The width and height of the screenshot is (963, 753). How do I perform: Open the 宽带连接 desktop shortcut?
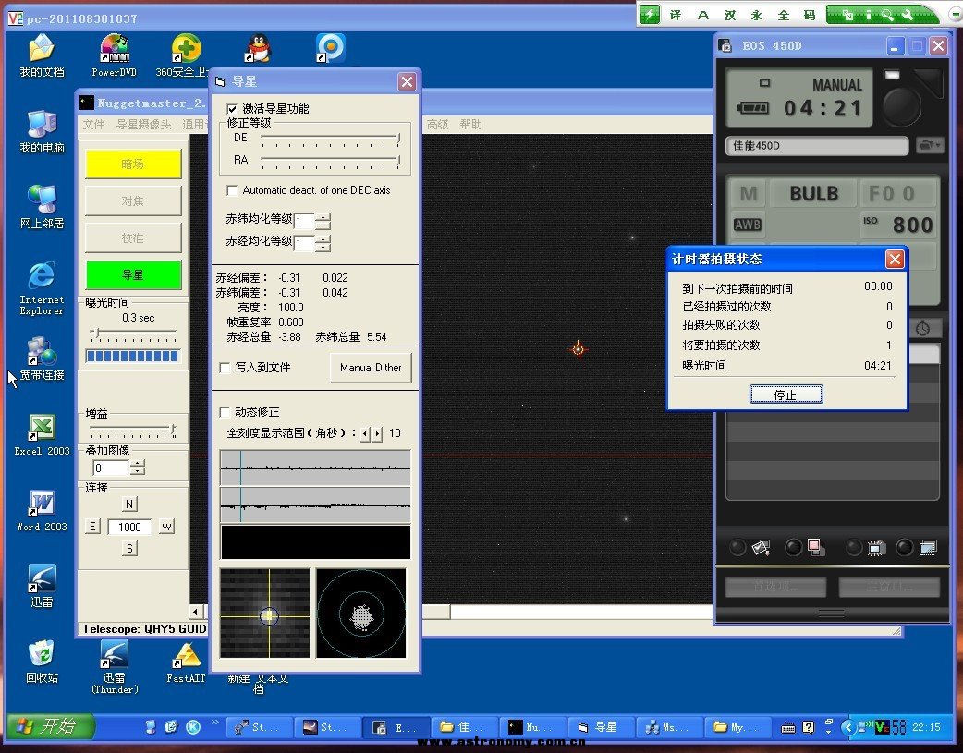point(42,358)
